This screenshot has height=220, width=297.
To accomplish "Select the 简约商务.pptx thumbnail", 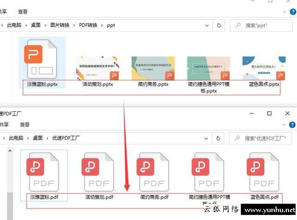I will [x=153, y=68].
